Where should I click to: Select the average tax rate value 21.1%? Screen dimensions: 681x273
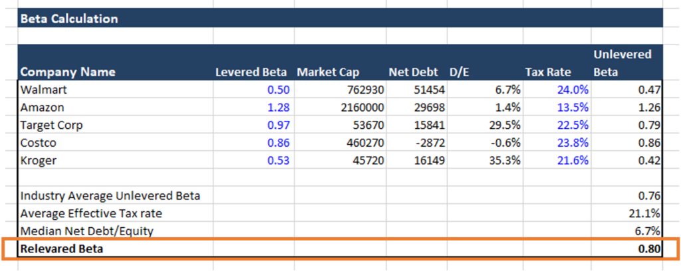point(627,213)
